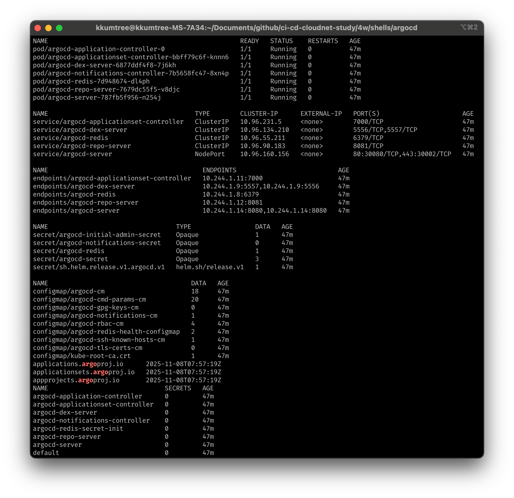Select secret/argocd-redis text
Viewport: 514px width, 498px height.
[x=69, y=251]
